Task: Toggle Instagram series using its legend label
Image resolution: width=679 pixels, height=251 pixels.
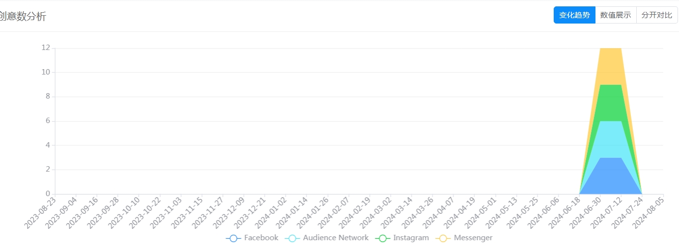Action: point(411,238)
